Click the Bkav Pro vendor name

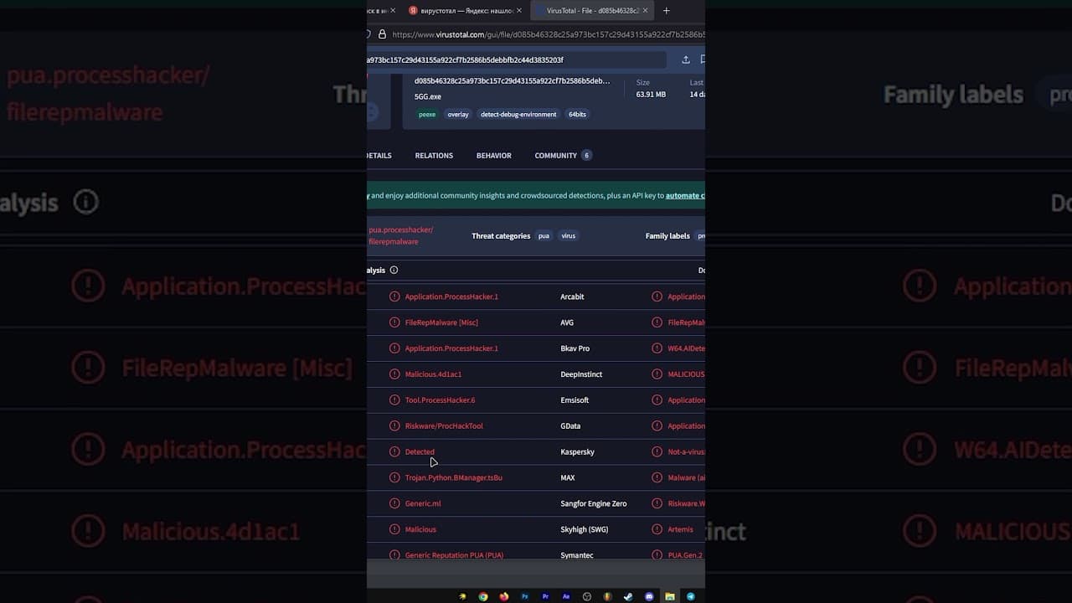pyautogui.click(x=575, y=348)
